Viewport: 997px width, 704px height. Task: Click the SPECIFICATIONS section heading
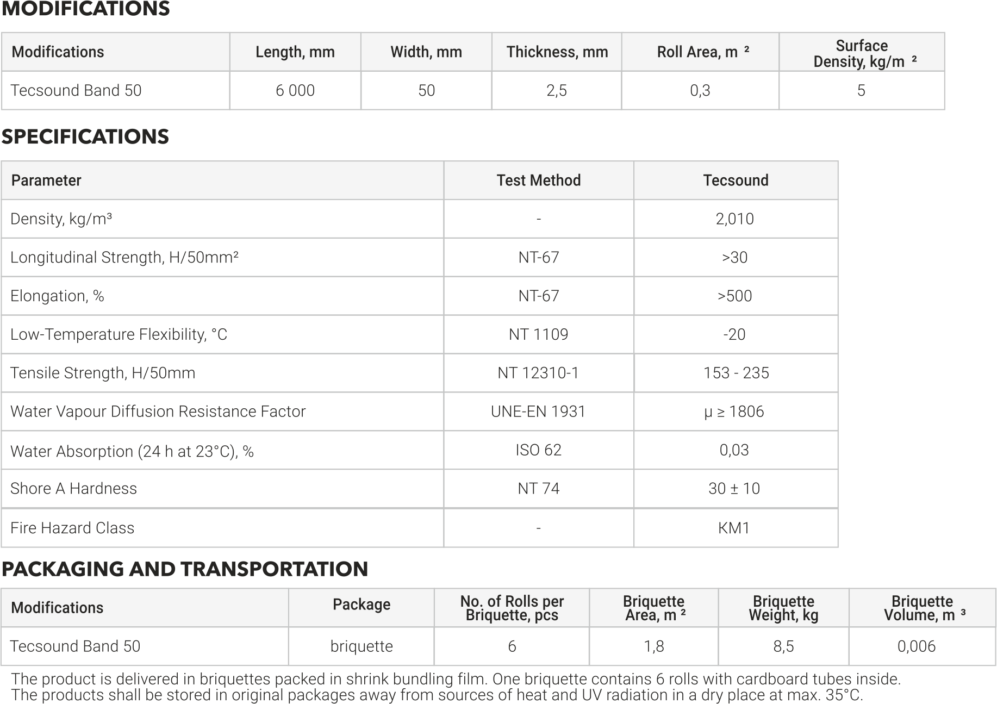point(85,136)
